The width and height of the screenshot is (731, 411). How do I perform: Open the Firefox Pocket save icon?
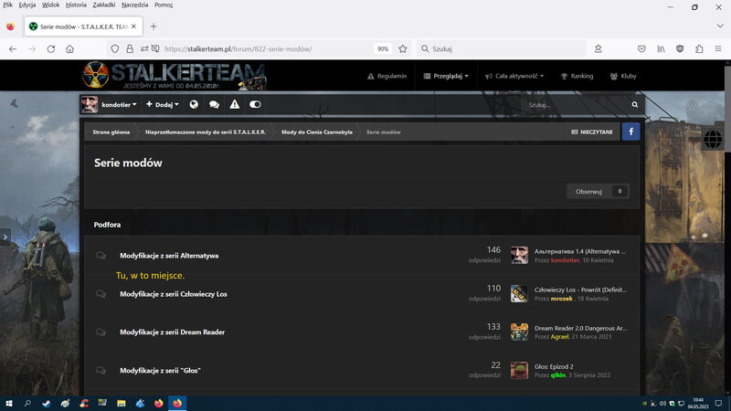[x=641, y=48]
